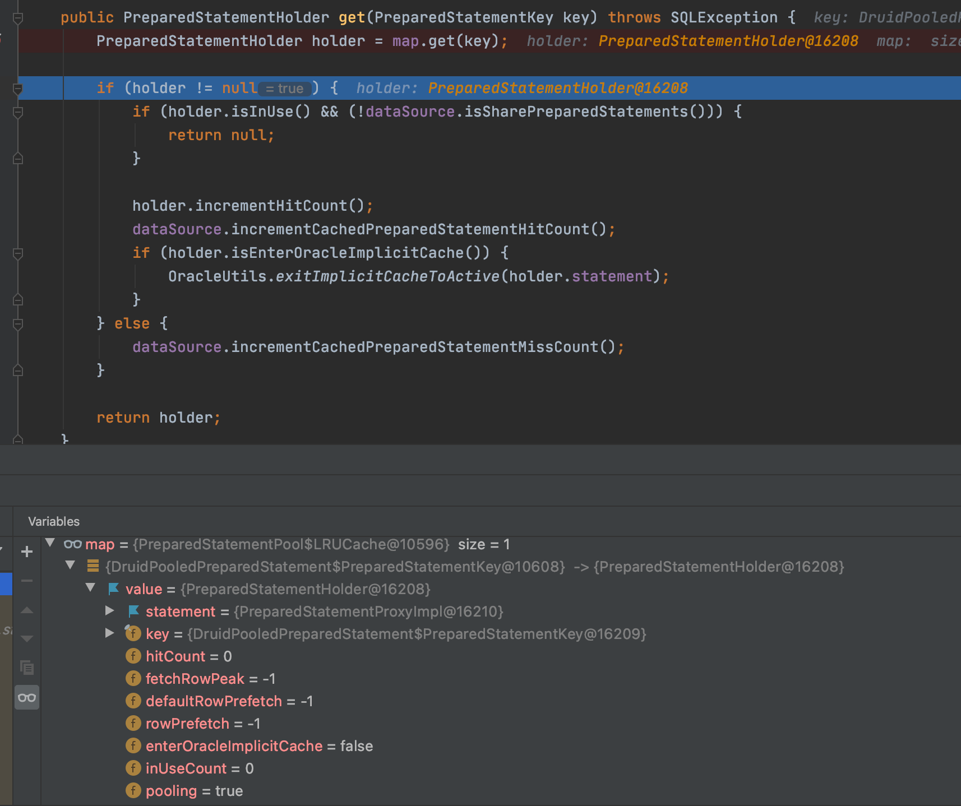Click the glasses watch icon beside map

pyautogui.click(x=73, y=544)
